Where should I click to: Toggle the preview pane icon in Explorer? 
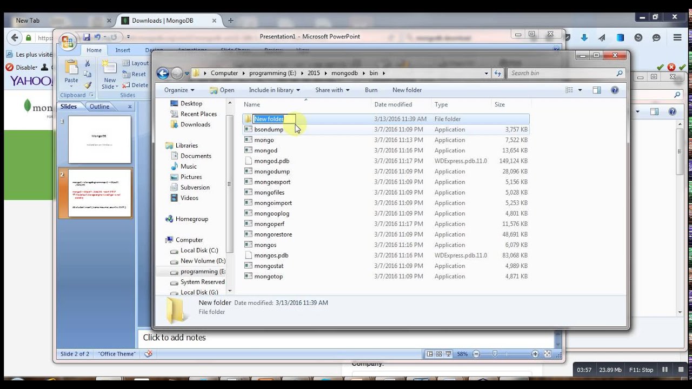click(x=597, y=90)
